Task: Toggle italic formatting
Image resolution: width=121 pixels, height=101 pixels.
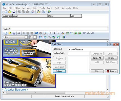Action: [54, 33]
